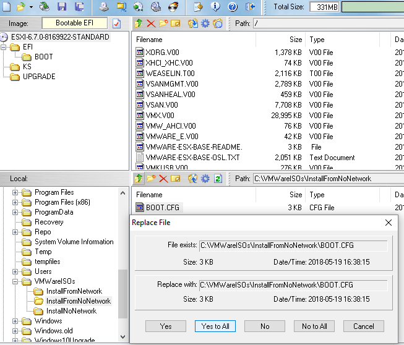The image size is (404, 345).
Task: Collapse the VMWareISOs folder node
Action: point(15,281)
